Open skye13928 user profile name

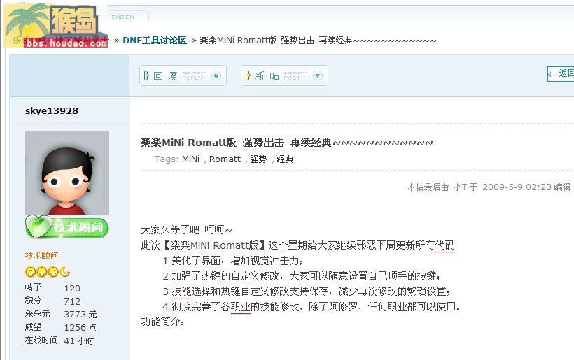52,110
